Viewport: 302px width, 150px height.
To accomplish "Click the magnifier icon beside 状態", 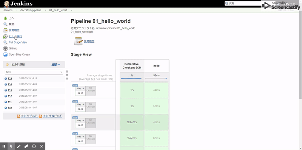I will coord(5,24).
